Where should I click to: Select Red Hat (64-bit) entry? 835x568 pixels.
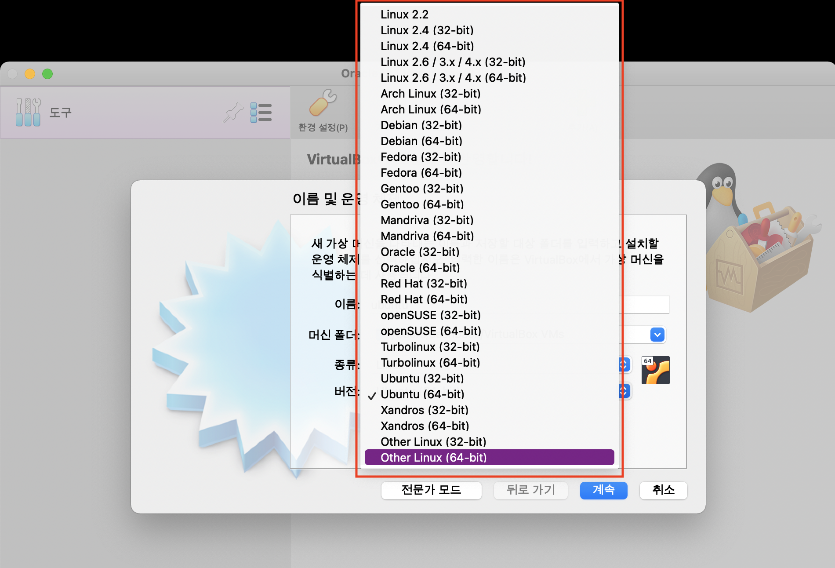click(x=489, y=299)
